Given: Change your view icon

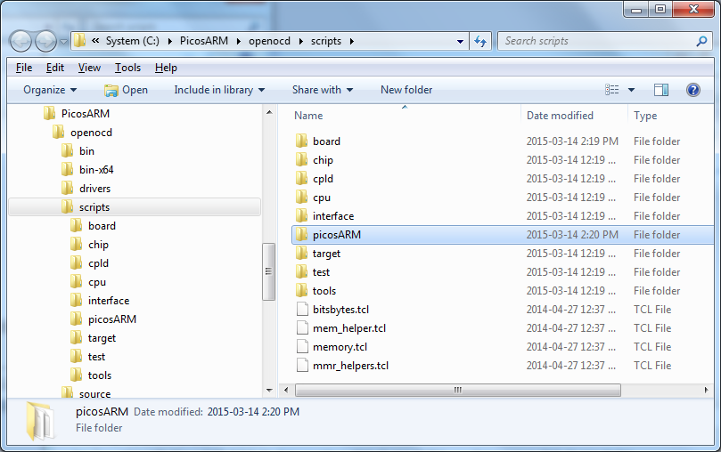Looking at the screenshot, I should coord(611,90).
